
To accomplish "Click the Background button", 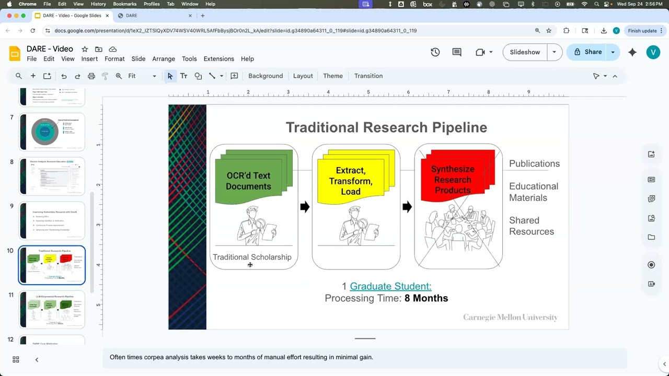I will click(x=266, y=76).
